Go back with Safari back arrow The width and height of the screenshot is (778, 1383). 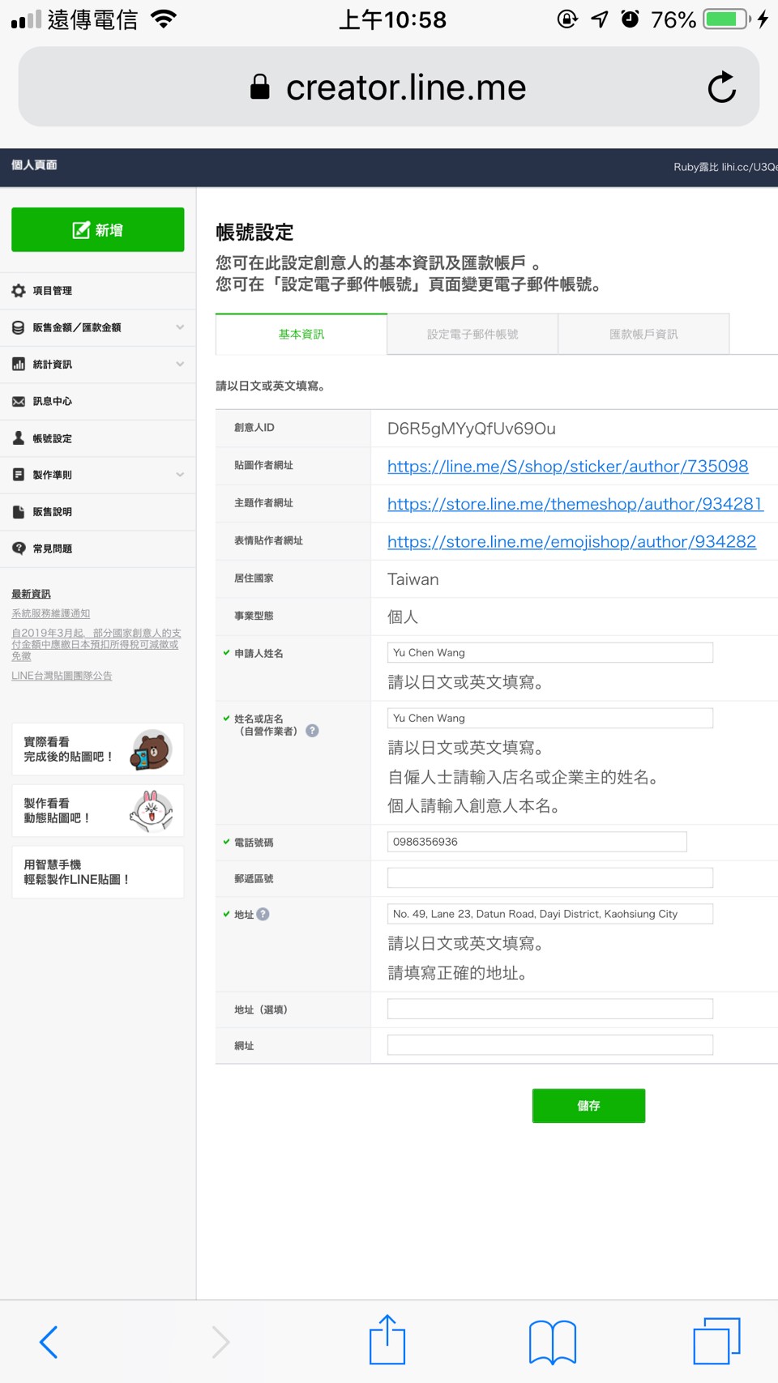tap(49, 1342)
